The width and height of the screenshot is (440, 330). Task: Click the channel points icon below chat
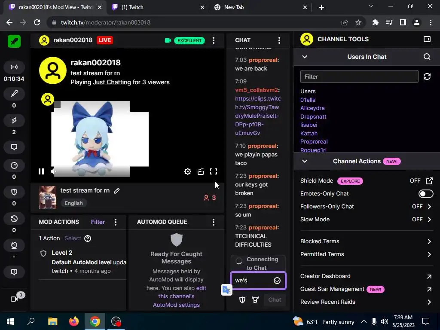click(255, 299)
